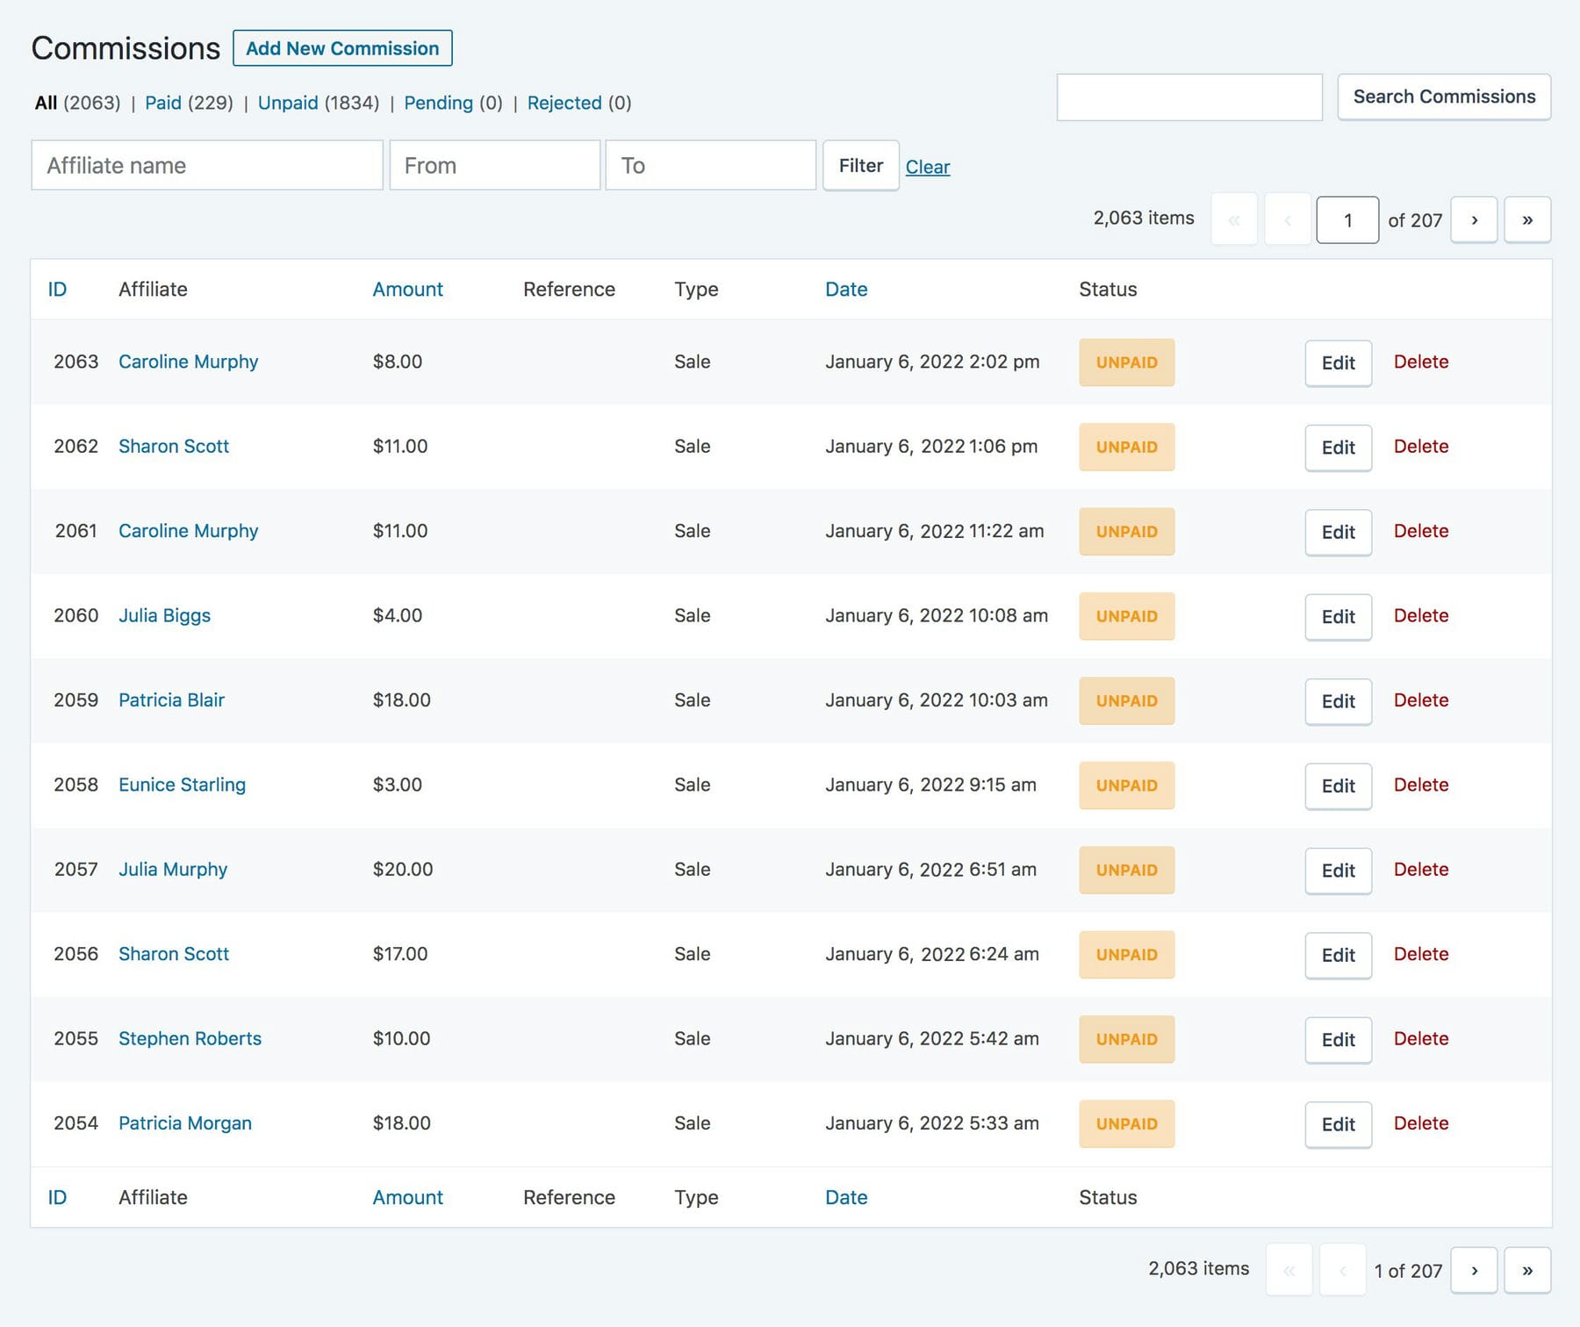Clear the current filters
The image size is (1580, 1327).
click(x=927, y=167)
